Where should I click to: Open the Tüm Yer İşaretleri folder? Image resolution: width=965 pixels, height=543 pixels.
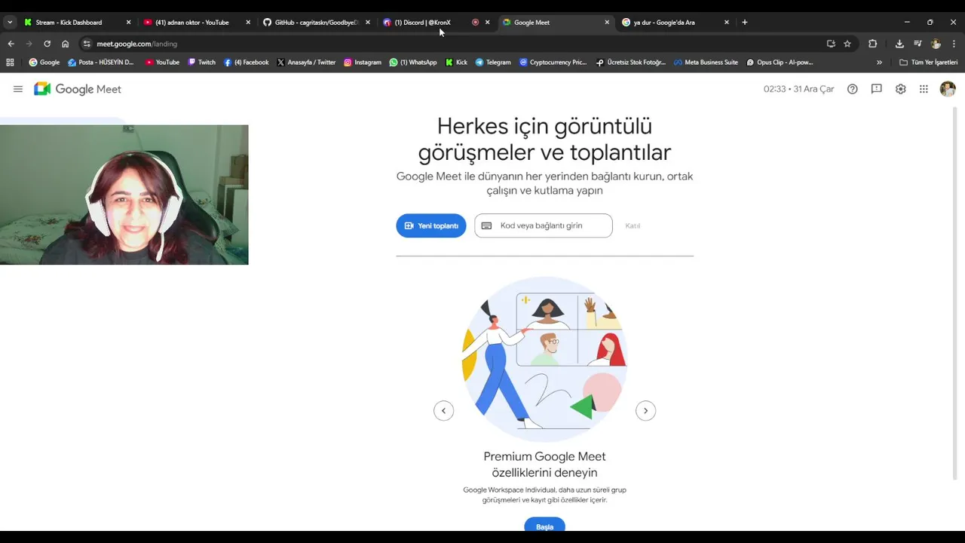tap(928, 63)
